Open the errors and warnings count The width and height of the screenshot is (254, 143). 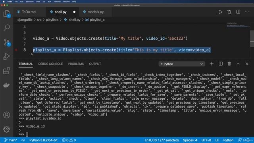69,140
